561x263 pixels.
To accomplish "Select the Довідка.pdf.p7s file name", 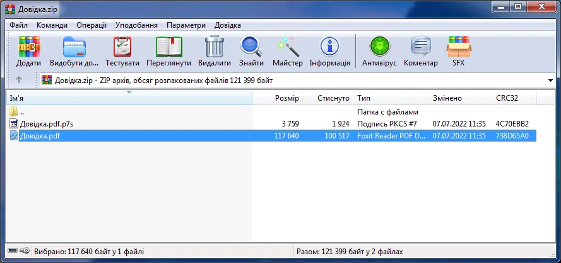I will pos(47,124).
